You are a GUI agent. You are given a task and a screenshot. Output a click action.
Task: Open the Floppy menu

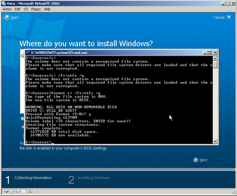36,9
